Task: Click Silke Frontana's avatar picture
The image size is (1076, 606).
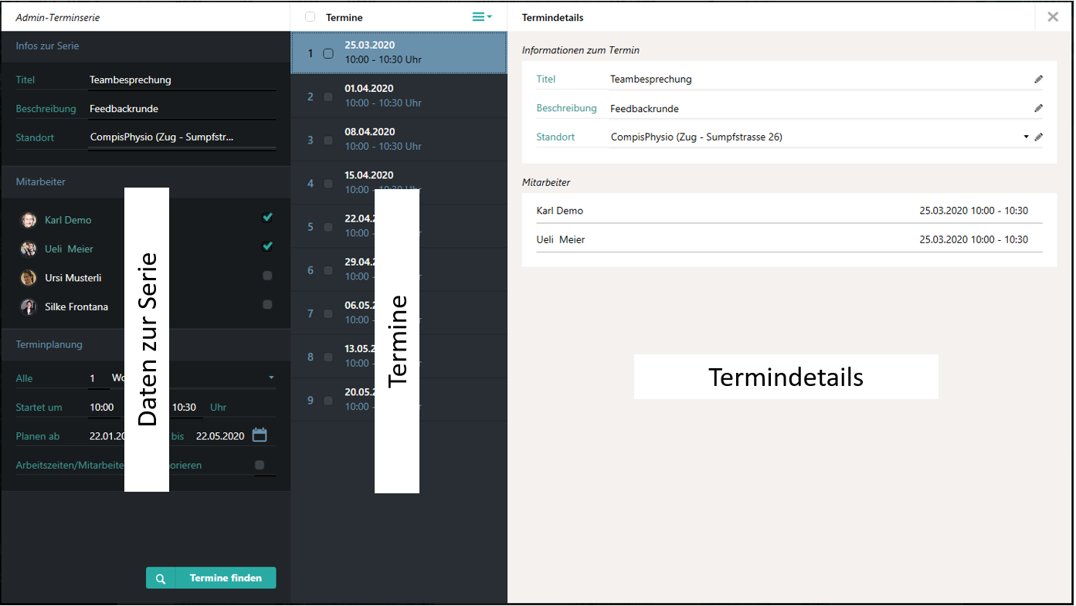Action: 29,306
